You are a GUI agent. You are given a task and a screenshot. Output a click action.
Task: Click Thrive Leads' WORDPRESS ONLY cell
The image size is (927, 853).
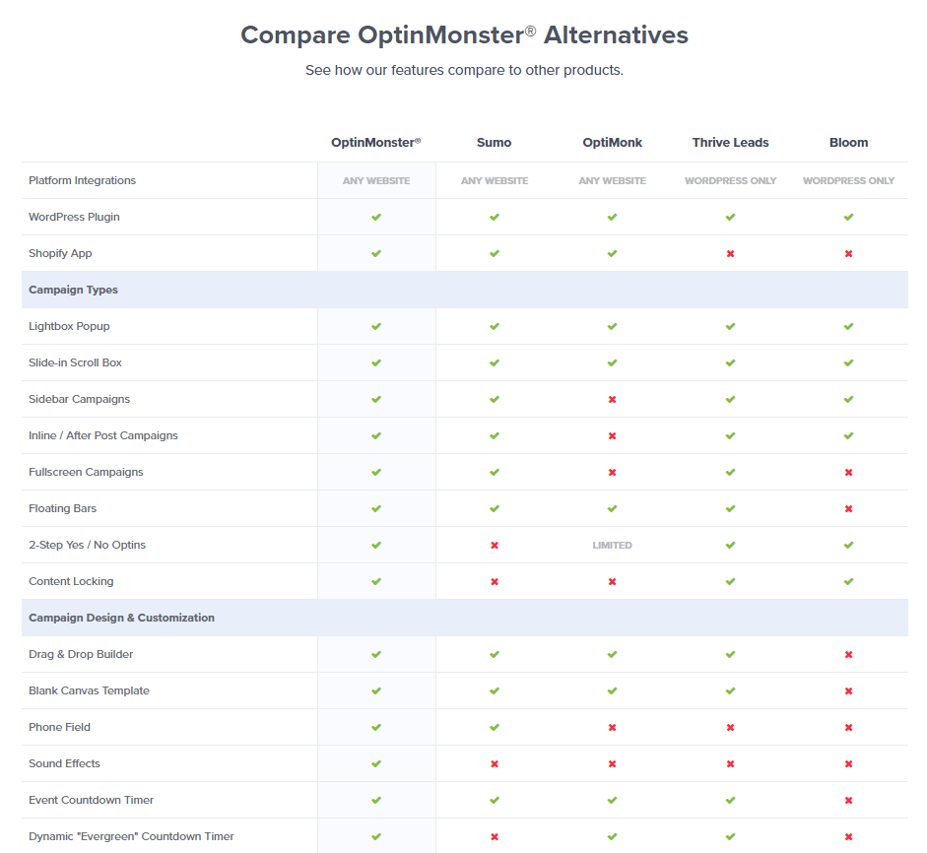click(730, 181)
